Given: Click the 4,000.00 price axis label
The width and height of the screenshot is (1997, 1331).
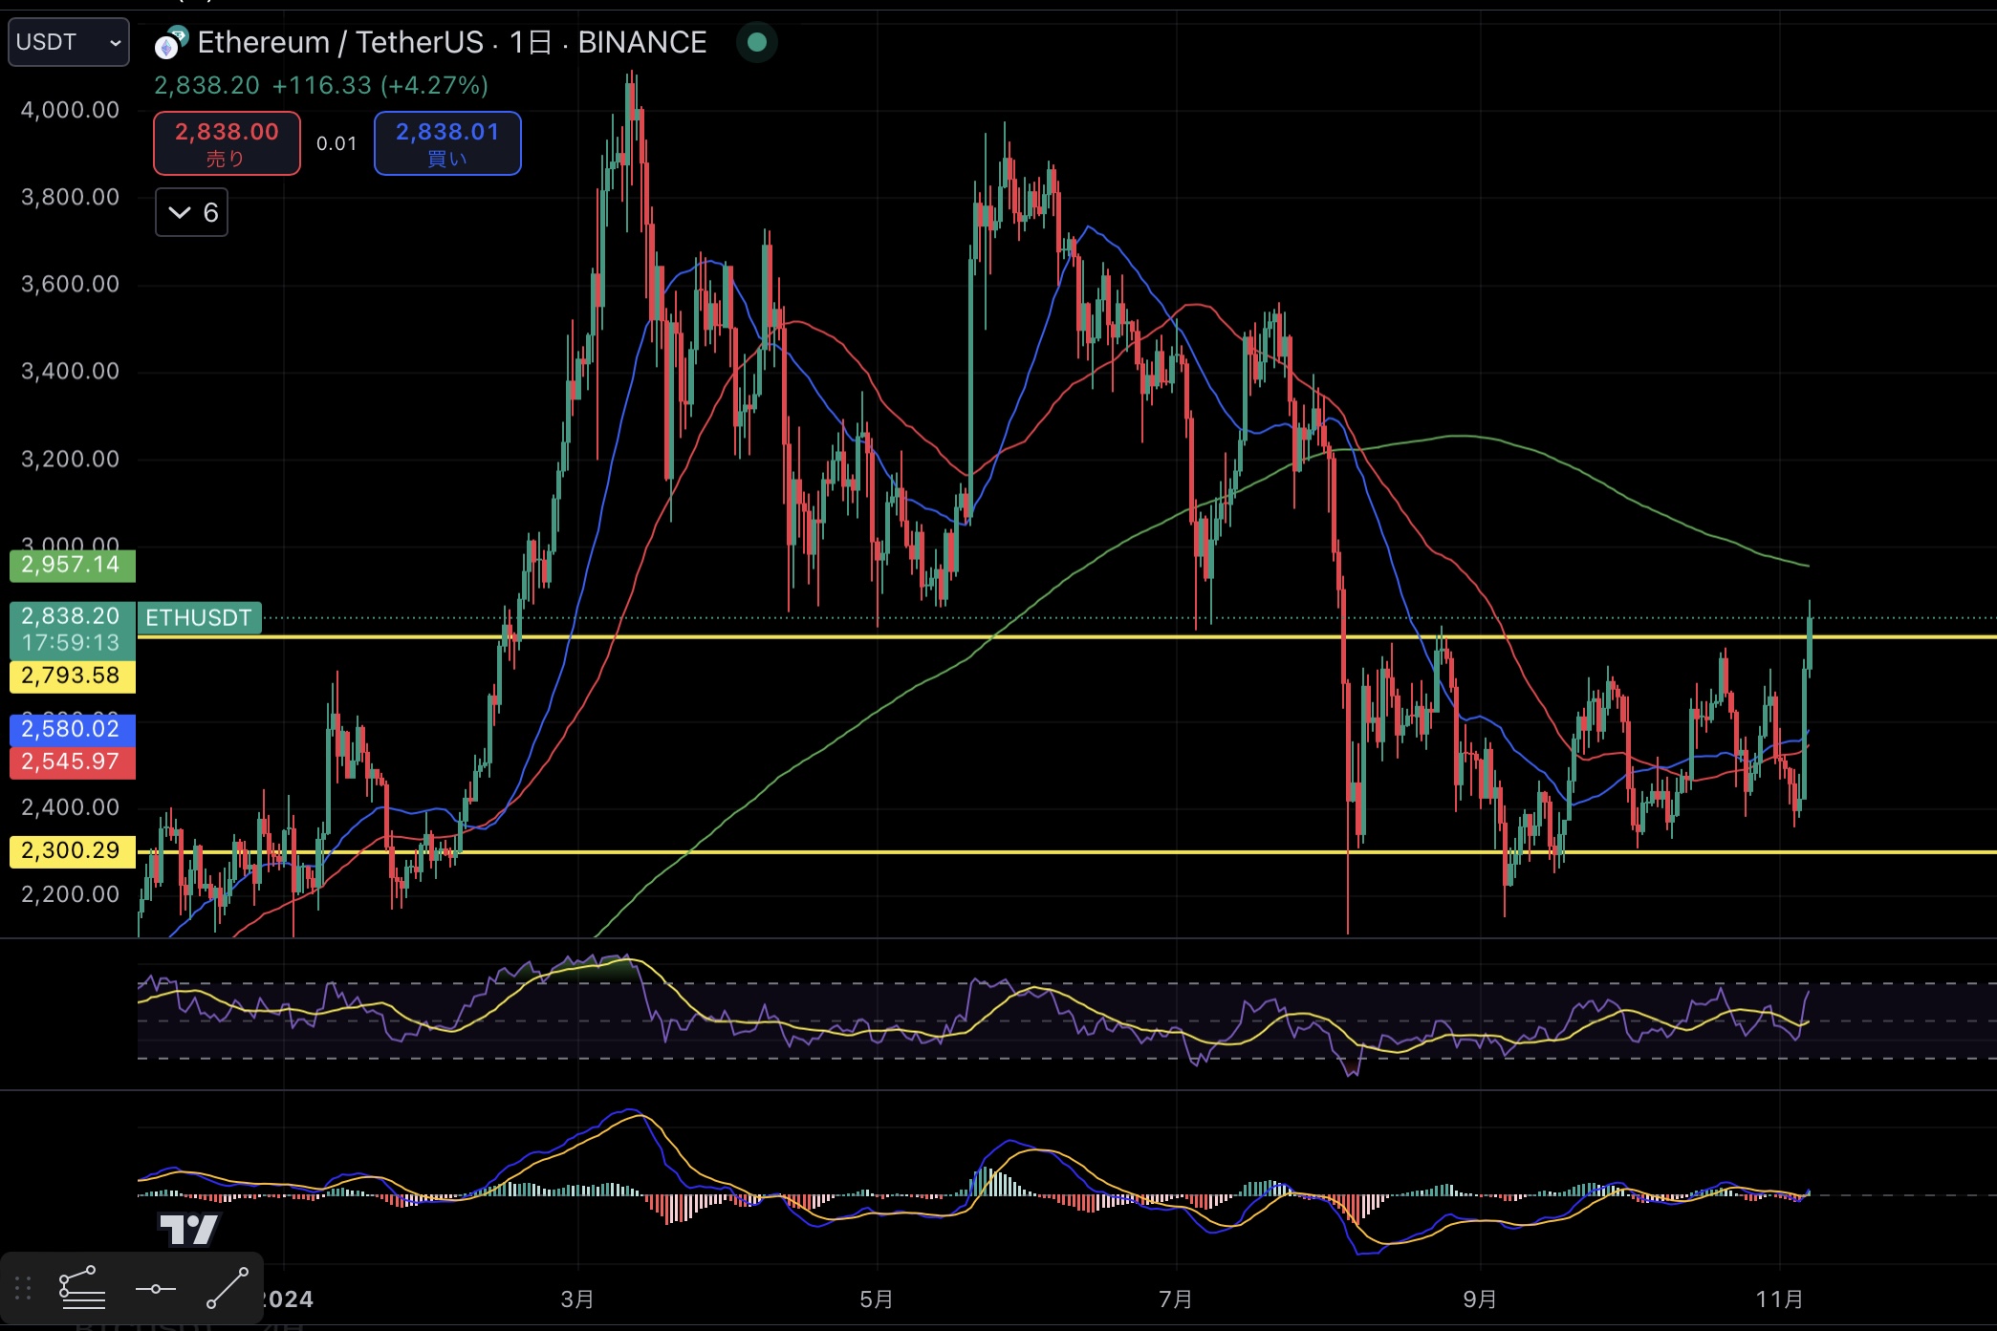Looking at the screenshot, I should click(x=70, y=110).
